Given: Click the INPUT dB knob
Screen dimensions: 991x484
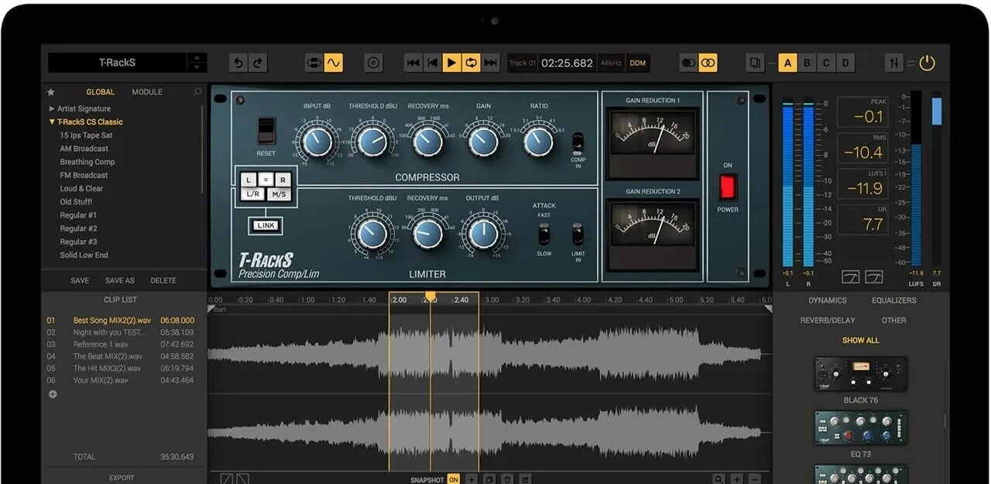Looking at the screenshot, I should pyautogui.click(x=317, y=142).
